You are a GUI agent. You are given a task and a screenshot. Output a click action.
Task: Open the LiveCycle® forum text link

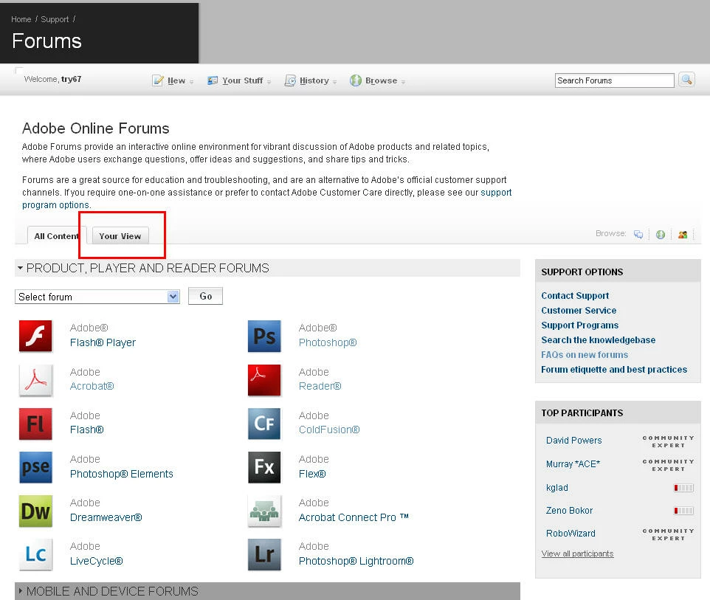coord(97,561)
